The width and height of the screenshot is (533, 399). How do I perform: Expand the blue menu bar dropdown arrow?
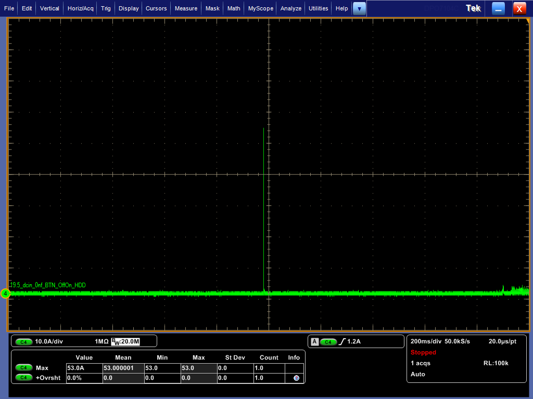359,8
